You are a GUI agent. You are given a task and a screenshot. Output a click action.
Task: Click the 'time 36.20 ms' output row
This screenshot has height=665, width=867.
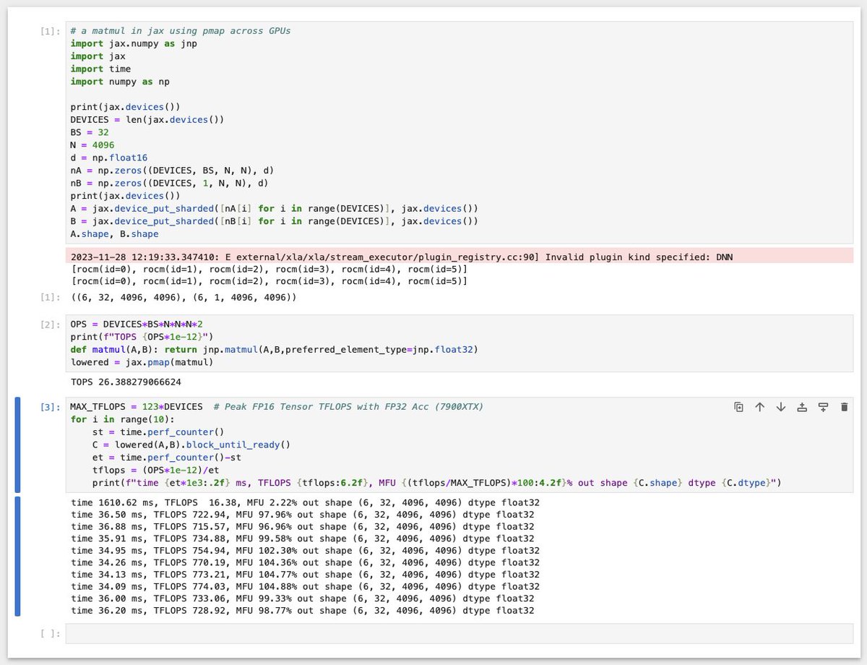(303, 611)
